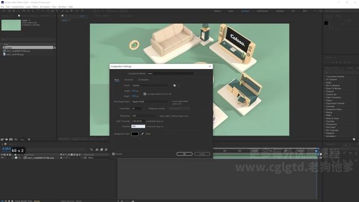359x202 pixels.
Task: Switch to the Standard workspace
Action: (245, 11)
